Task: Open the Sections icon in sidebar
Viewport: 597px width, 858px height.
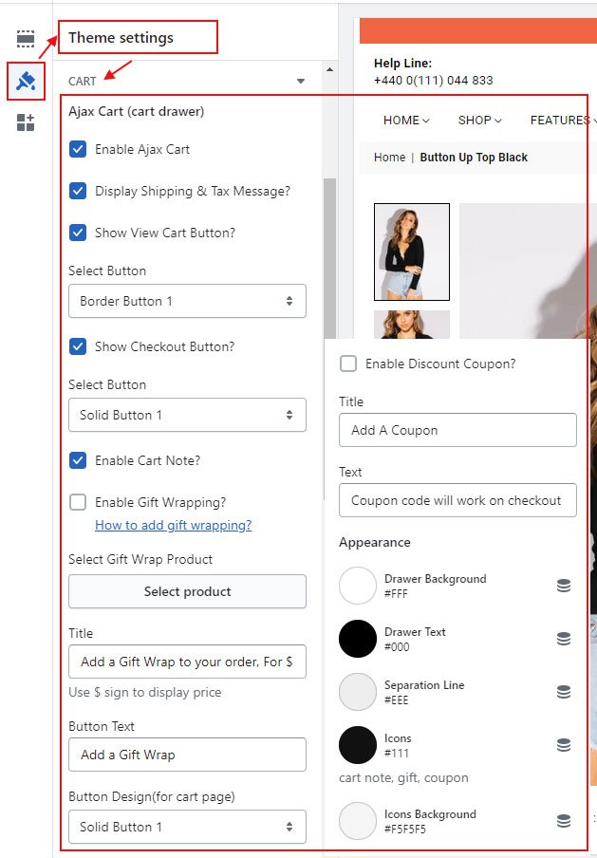Action: pyautogui.click(x=26, y=39)
